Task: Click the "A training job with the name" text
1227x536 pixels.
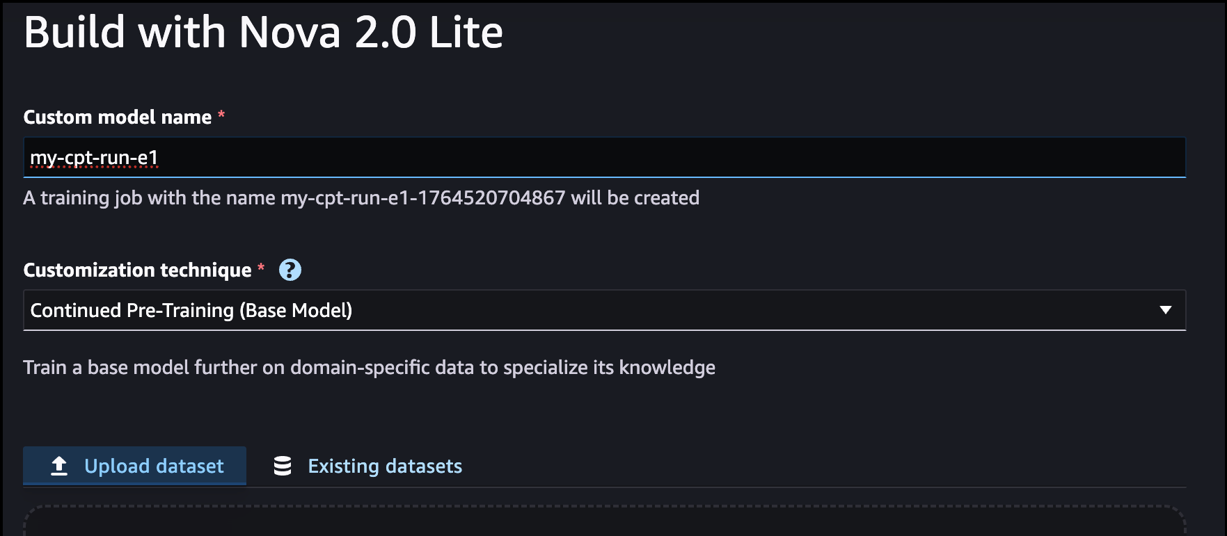Action: pyautogui.click(x=149, y=198)
